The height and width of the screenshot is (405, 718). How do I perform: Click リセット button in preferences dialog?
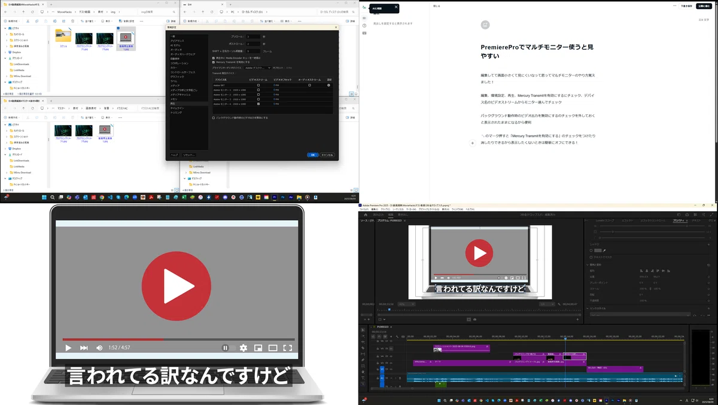click(x=189, y=155)
